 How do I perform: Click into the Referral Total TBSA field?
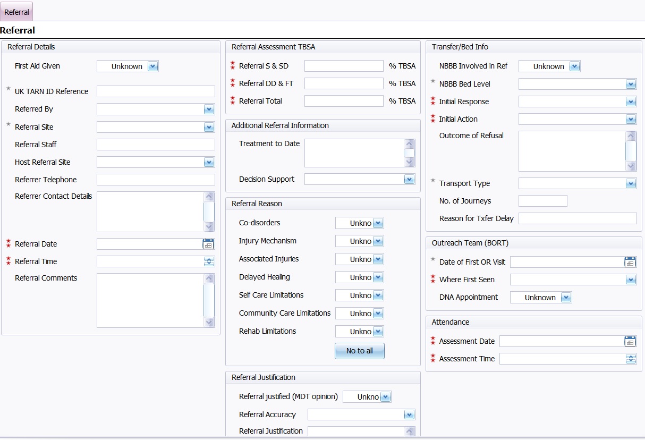pos(343,101)
